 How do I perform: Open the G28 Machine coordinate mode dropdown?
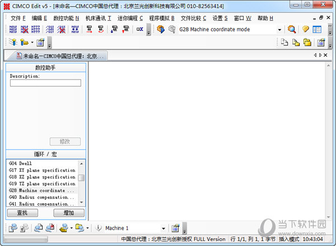(x=279, y=30)
